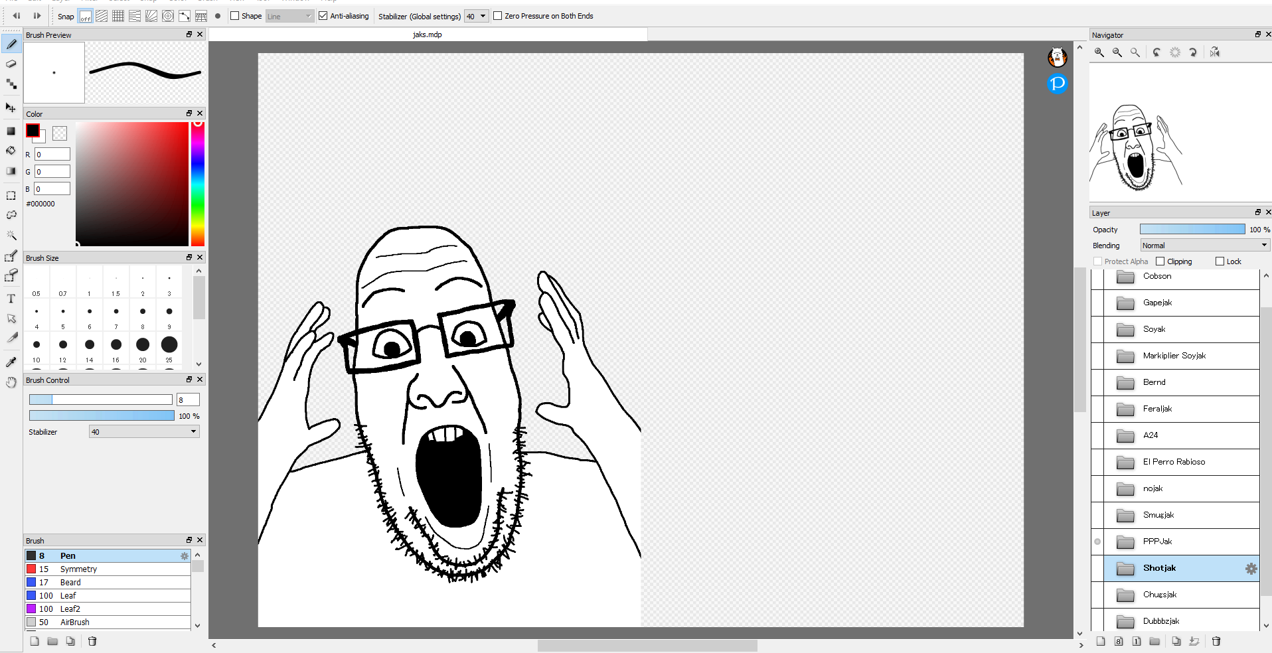This screenshot has width=1272, height=653.
Task: Switch to the Hand pan tool
Action: coord(11,382)
